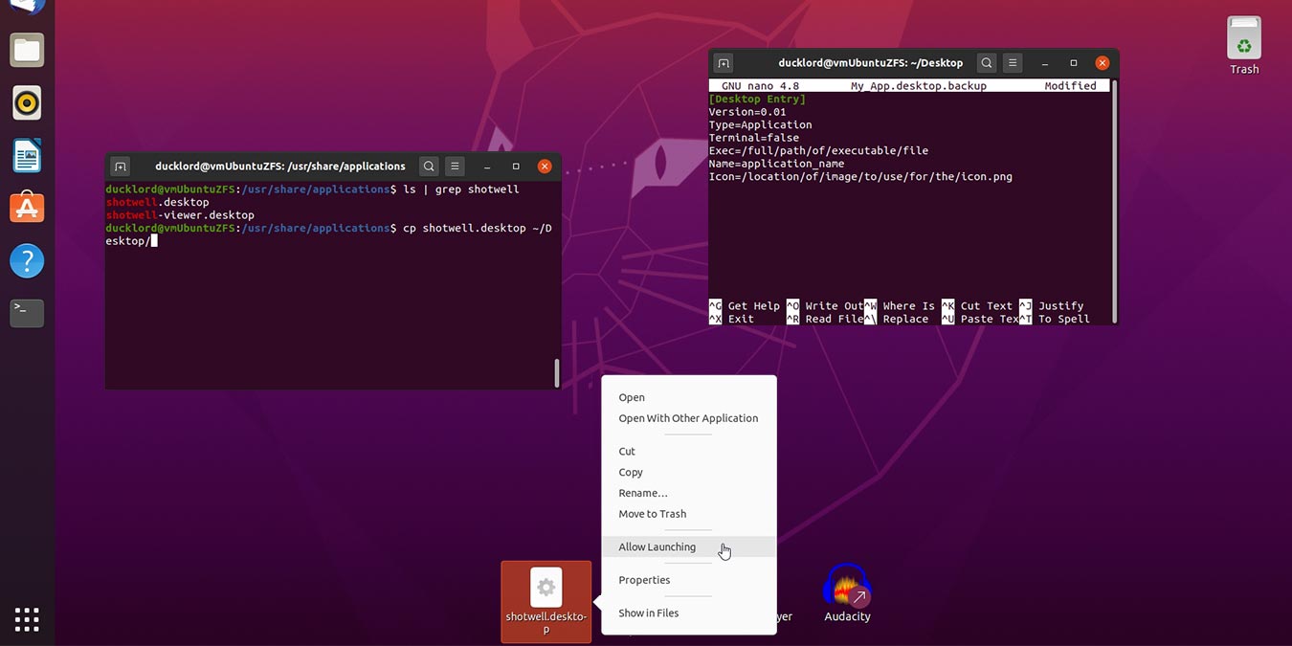The width and height of the screenshot is (1292, 646).
Task: Open Terminal from the dock
Action: click(26, 312)
